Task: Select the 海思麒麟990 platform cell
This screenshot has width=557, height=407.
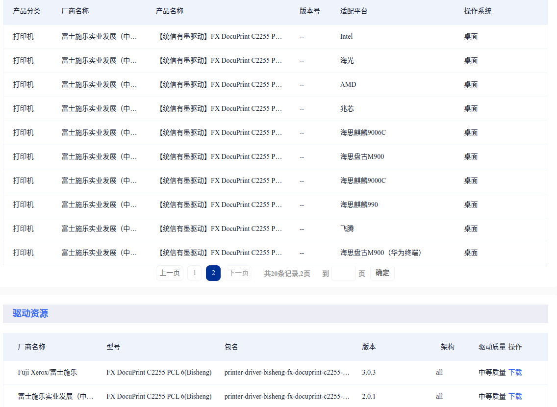Action: pyautogui.click(x=359, y=204)
